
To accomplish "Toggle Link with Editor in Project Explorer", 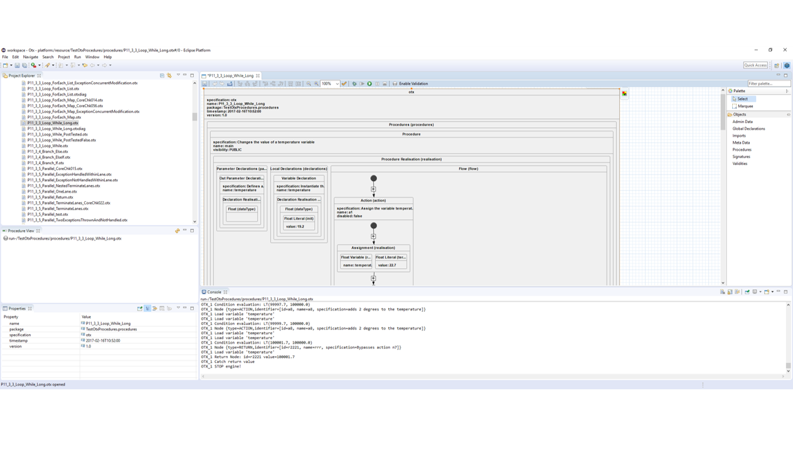I will pos(169,76).
